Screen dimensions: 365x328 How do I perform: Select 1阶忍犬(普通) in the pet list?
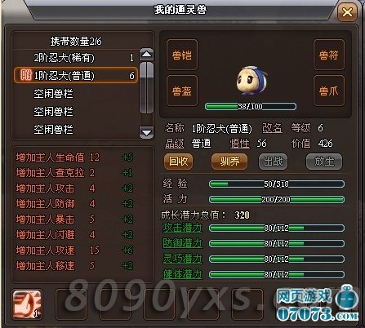click(x=76, y=75)
